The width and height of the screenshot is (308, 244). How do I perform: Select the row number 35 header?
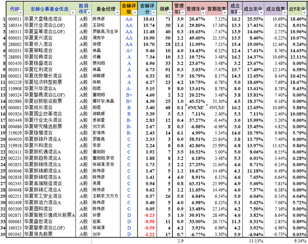pyautogui.click(x=3, y=234)
